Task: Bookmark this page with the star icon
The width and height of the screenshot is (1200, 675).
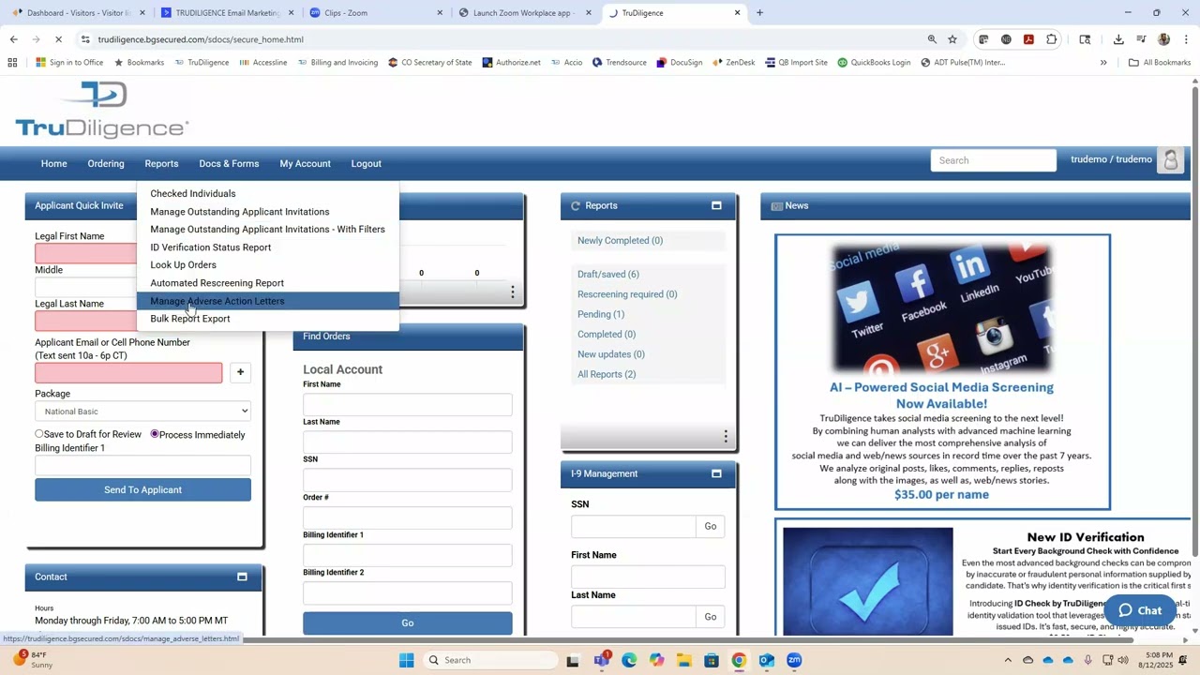Action: 952,39
